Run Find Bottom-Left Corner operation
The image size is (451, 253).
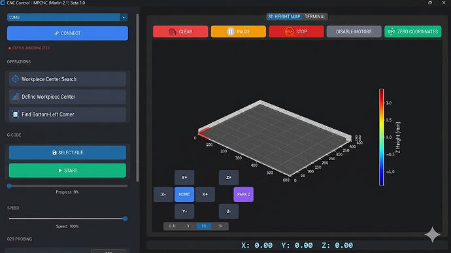coord(67,114)
